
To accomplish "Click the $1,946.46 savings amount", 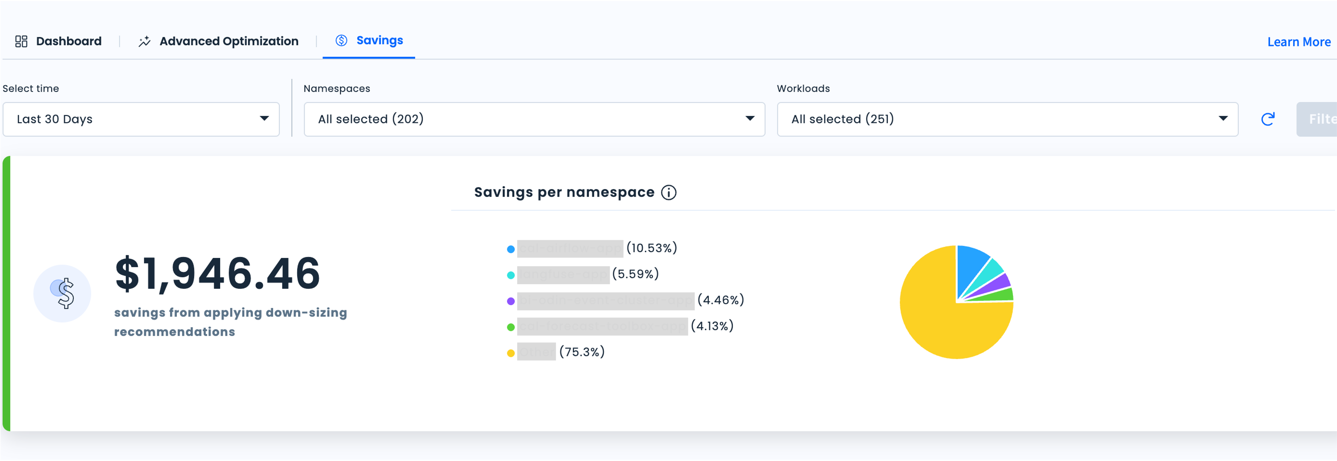I will tap(217, 274).
